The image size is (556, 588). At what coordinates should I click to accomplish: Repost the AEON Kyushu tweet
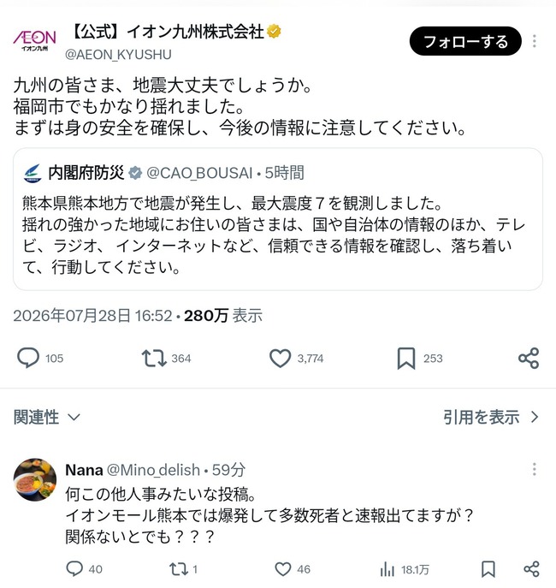click(x=154, y=358)
